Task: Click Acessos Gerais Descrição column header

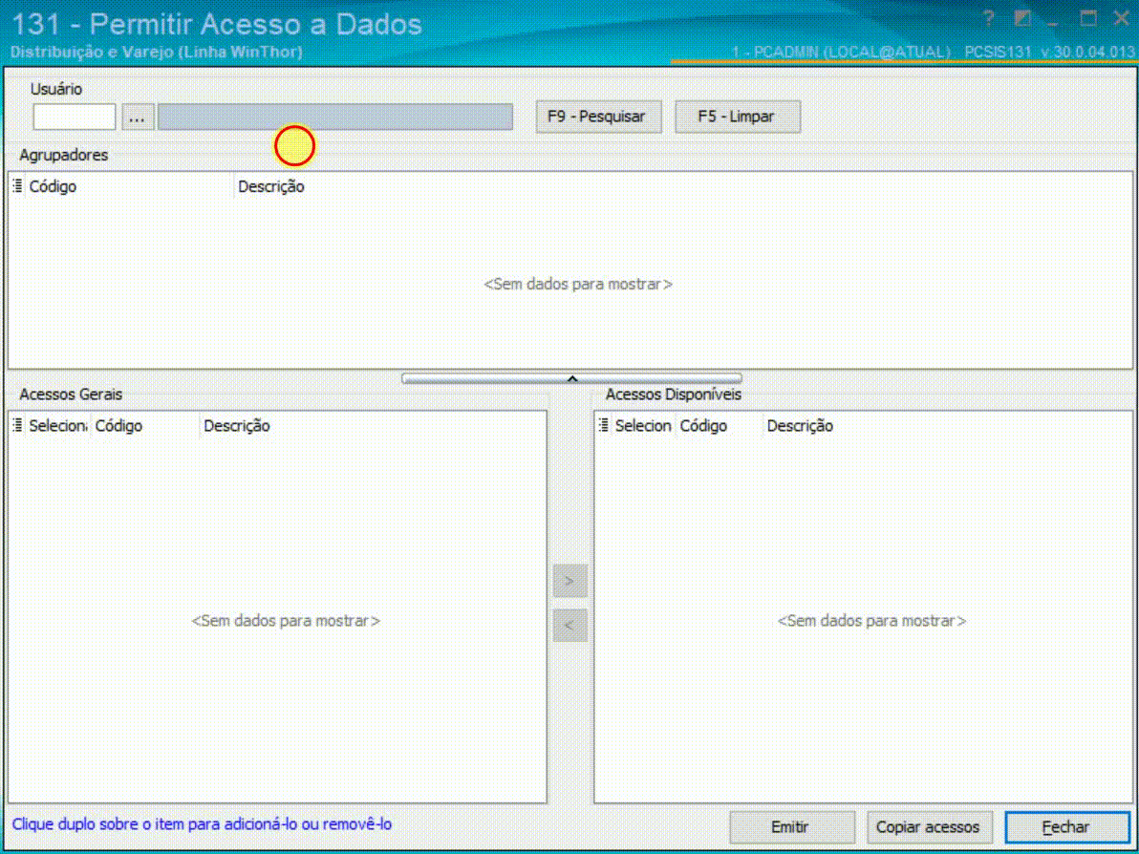Action: [x=372, y=425]
